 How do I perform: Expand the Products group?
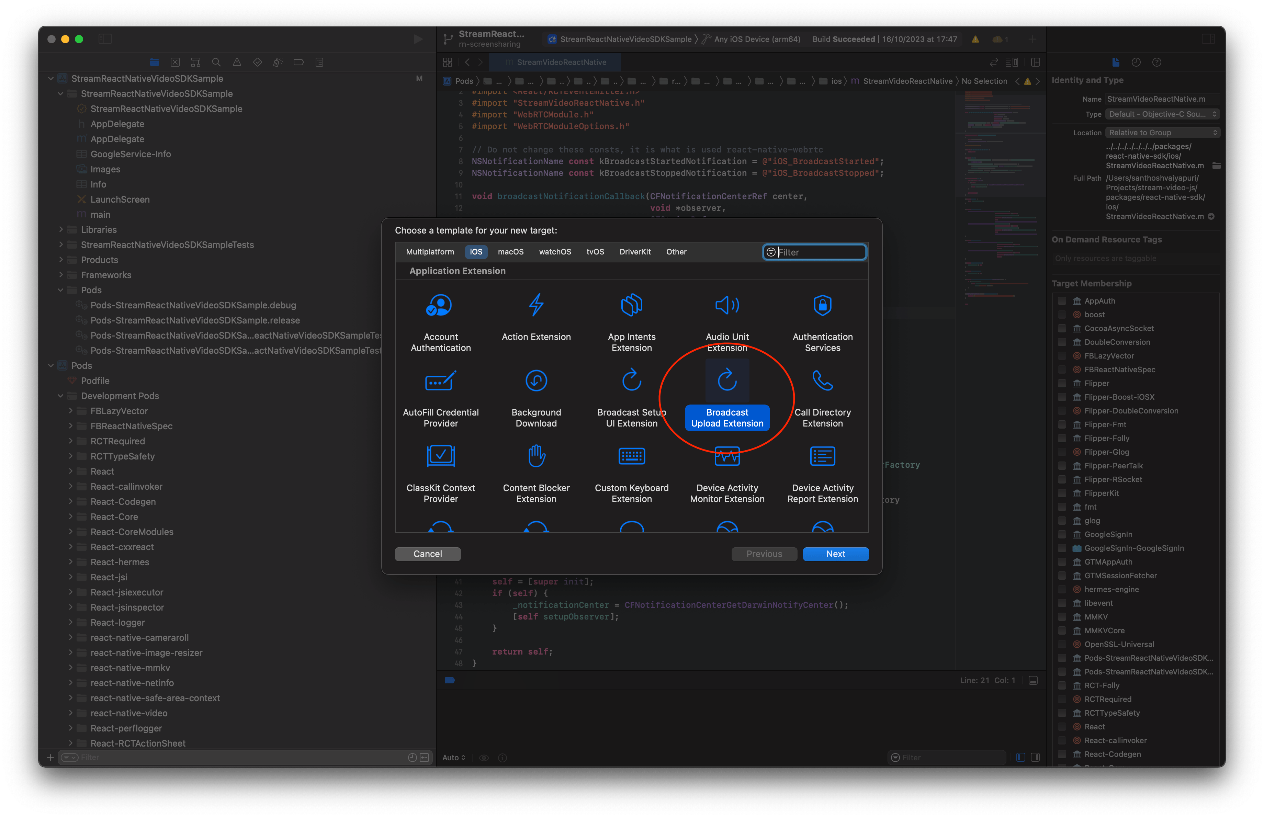[x=61, y=260]
